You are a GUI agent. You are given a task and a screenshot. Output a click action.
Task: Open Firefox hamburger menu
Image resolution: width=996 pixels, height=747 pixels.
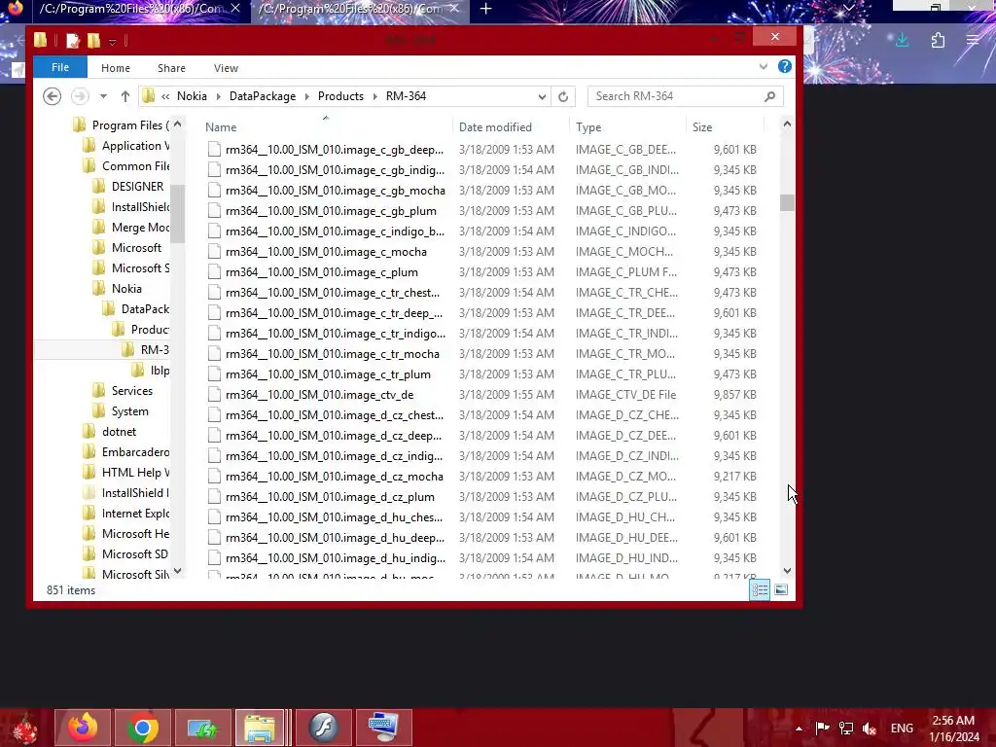(x=973, y=41)
